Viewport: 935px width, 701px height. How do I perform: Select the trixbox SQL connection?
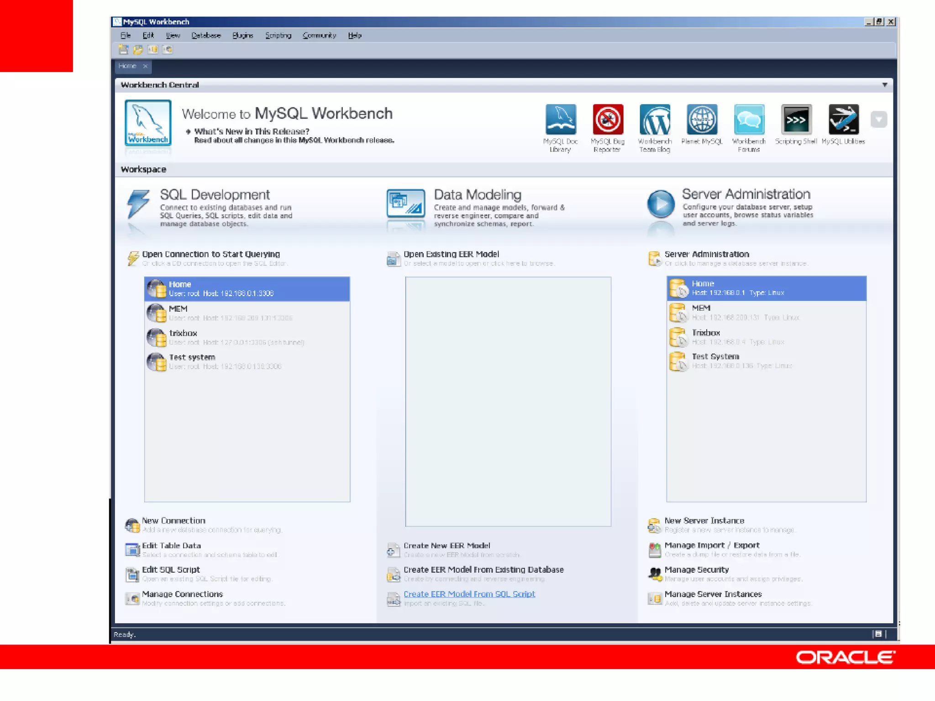coord(247,337)
